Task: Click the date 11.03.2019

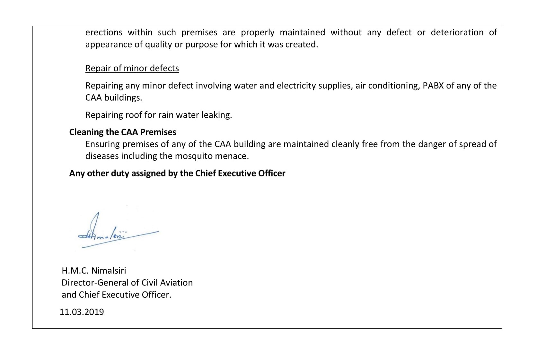Action: (82, 312)
